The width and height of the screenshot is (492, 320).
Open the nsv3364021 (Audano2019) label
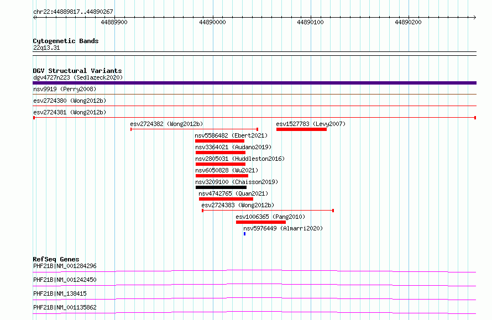pyautogui.click(x=233, y=147)
